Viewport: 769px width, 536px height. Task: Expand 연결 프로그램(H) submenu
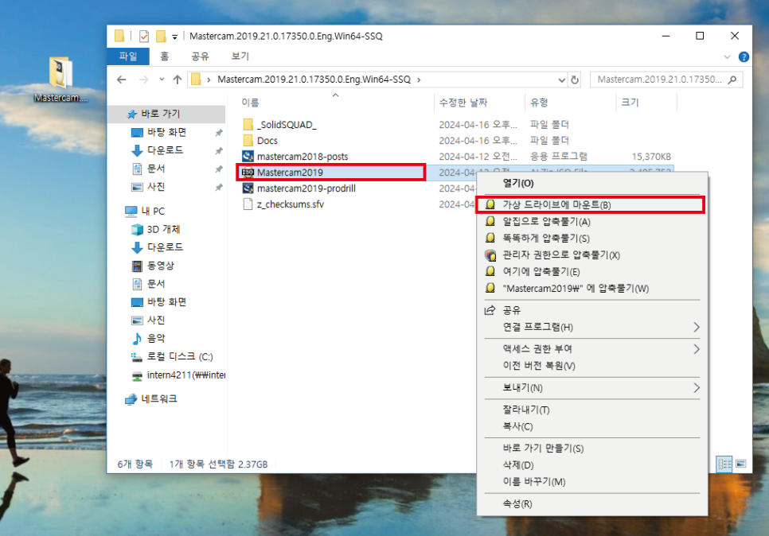(592, 327)
